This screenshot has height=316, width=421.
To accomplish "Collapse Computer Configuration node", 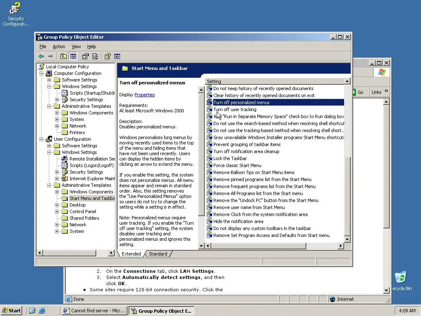I will tap(42, 73).
